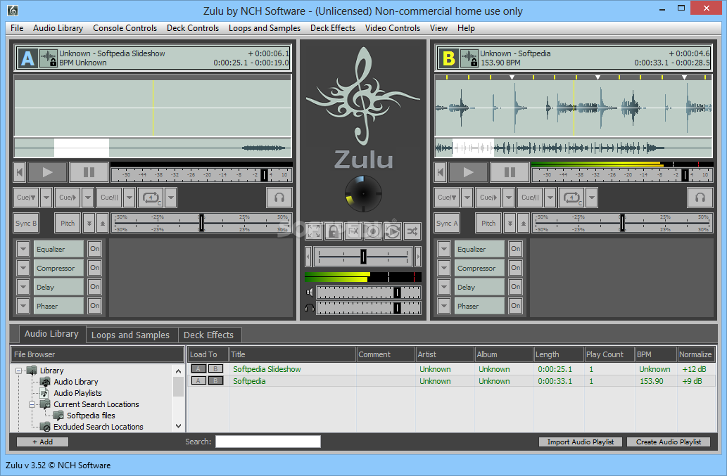Viewport: 727px width, 476px height.
Task: Raise pitch with Deck A up-arrow button
Action: tap(103, 223)
